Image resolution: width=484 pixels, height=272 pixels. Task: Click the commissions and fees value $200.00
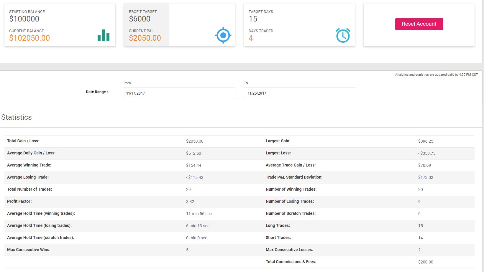tap(426, 262)
